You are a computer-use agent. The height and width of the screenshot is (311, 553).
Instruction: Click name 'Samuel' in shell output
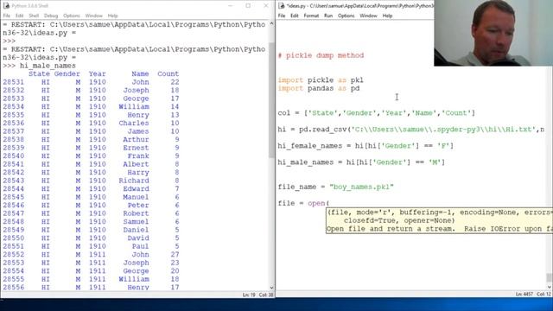(x=136, y=221)
